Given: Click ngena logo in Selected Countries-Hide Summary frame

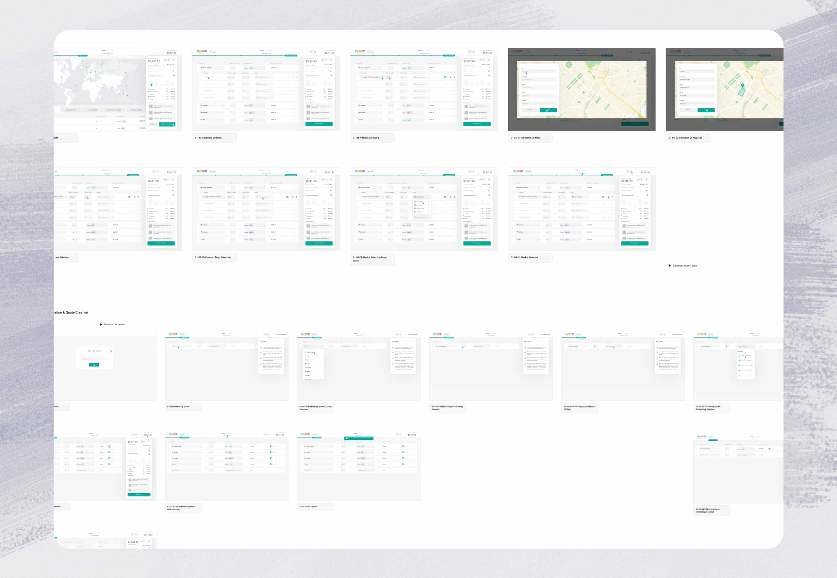Looking at the screenshot, I should tap(173, 434).
